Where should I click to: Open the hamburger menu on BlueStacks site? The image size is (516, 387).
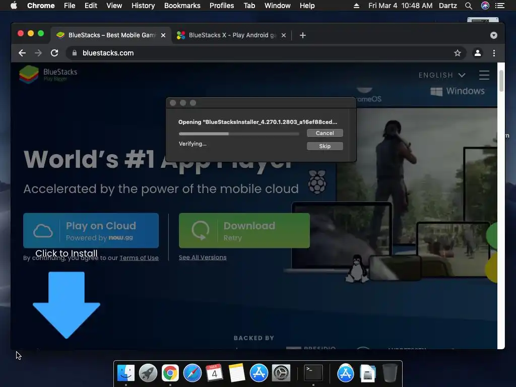[x=484, y=75]
